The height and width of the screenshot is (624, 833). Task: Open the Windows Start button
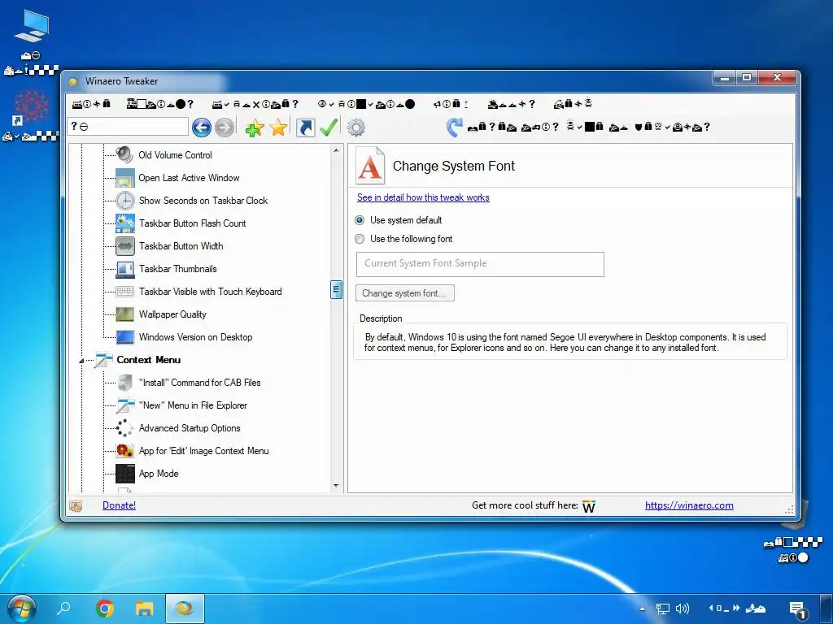(x=21, y=608)
